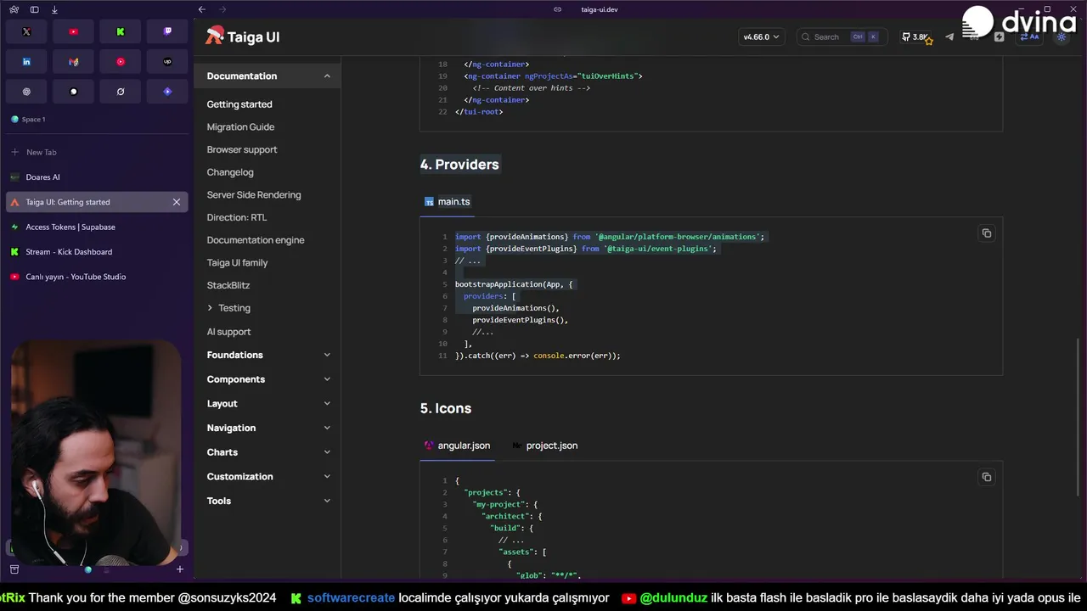The width and height of the screenshot is (1087, 611).
Task: Copy the page link icon near address
Action: pyautogui.click(x=557, y=9)
